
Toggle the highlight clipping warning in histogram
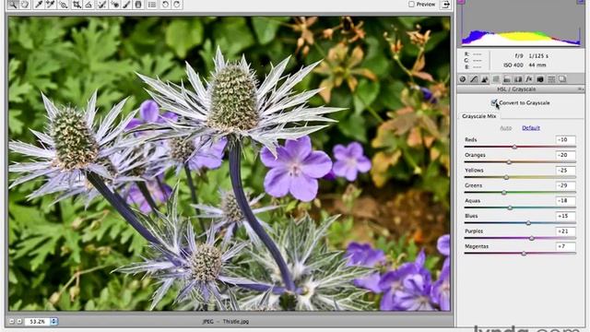(x=581, y=2)
